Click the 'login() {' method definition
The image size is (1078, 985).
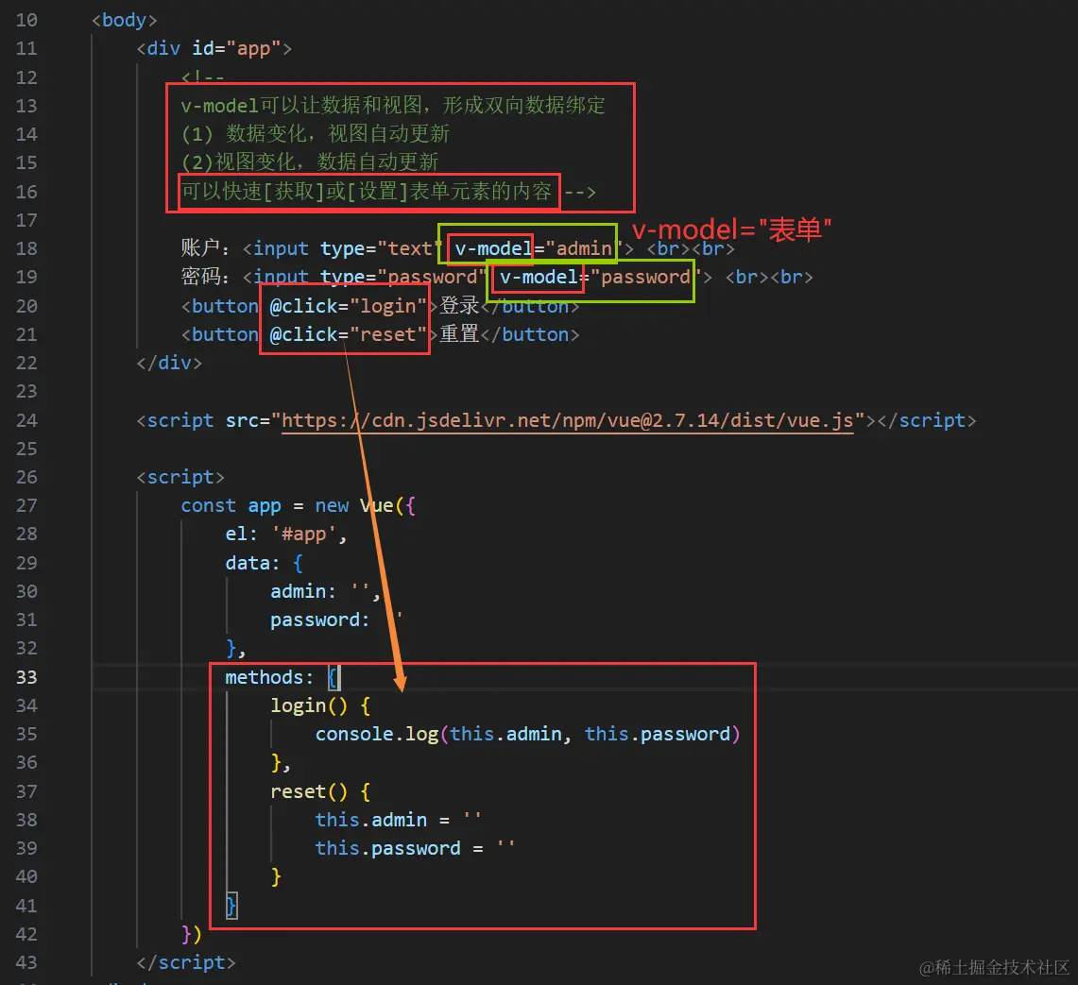click(x=320, y=705)
